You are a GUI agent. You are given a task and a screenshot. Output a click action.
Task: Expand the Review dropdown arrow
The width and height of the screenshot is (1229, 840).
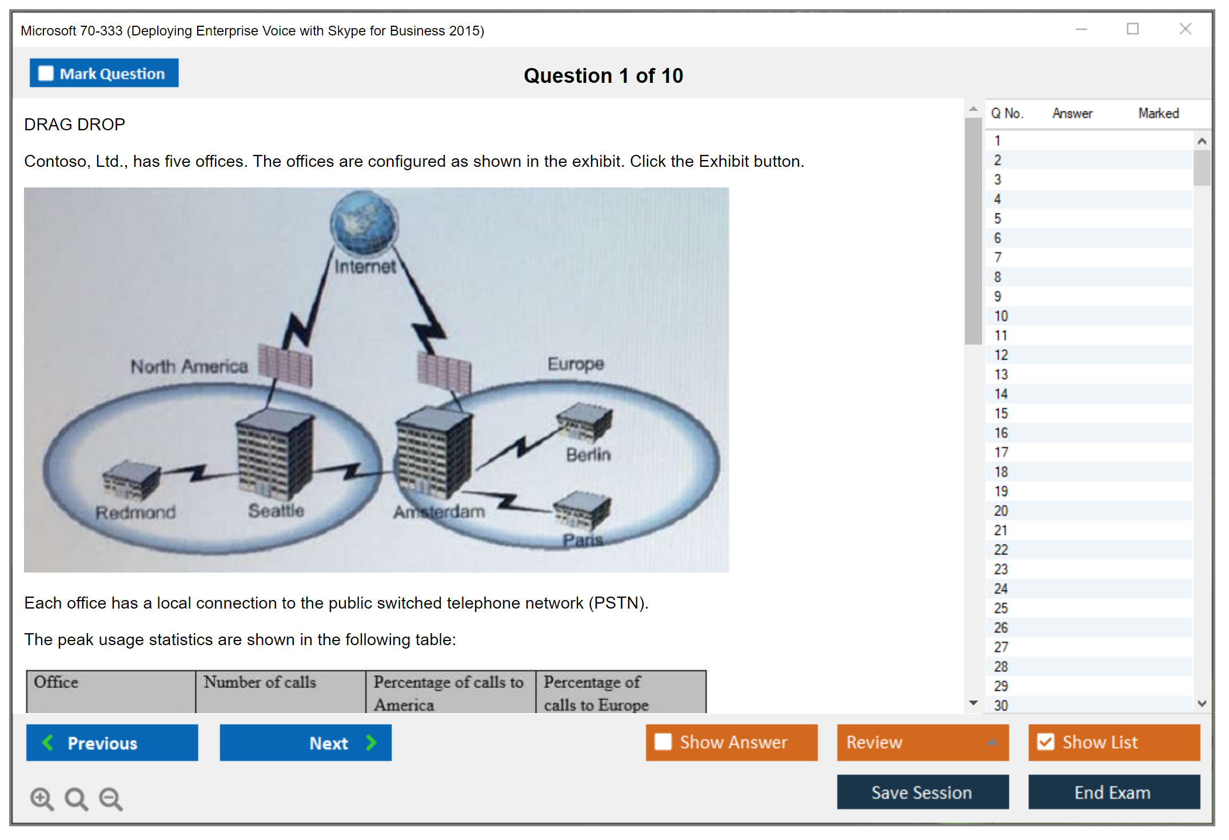(x=992, y=742)
